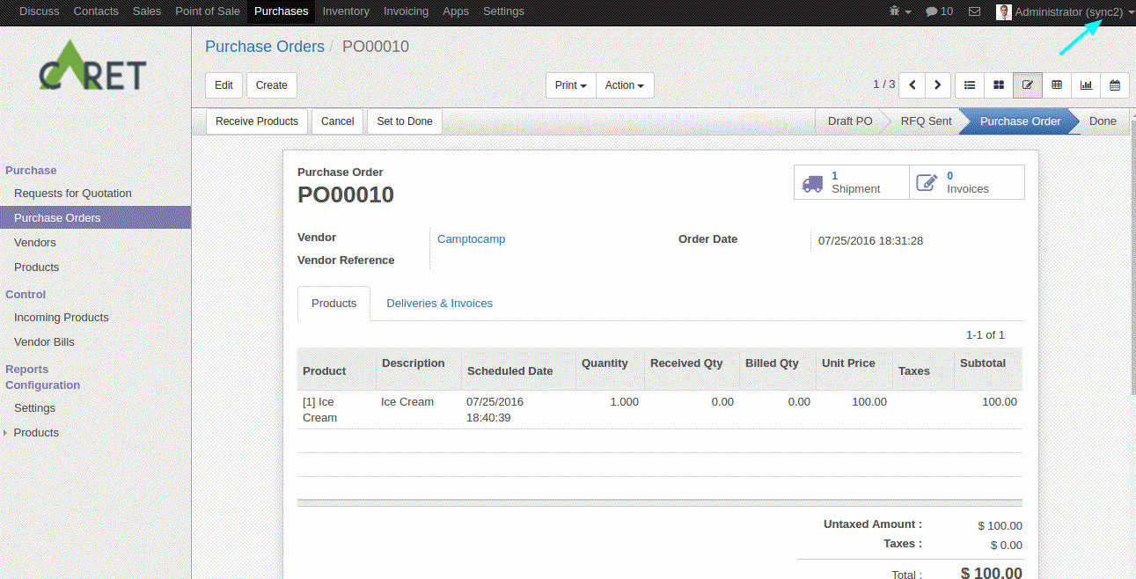Expand Products under Configuration sidebar

[36, 433]
